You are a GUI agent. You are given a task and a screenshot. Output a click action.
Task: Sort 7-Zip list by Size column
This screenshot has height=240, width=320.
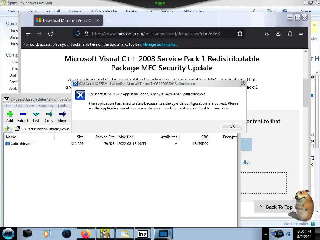click(x=70, y=137)
